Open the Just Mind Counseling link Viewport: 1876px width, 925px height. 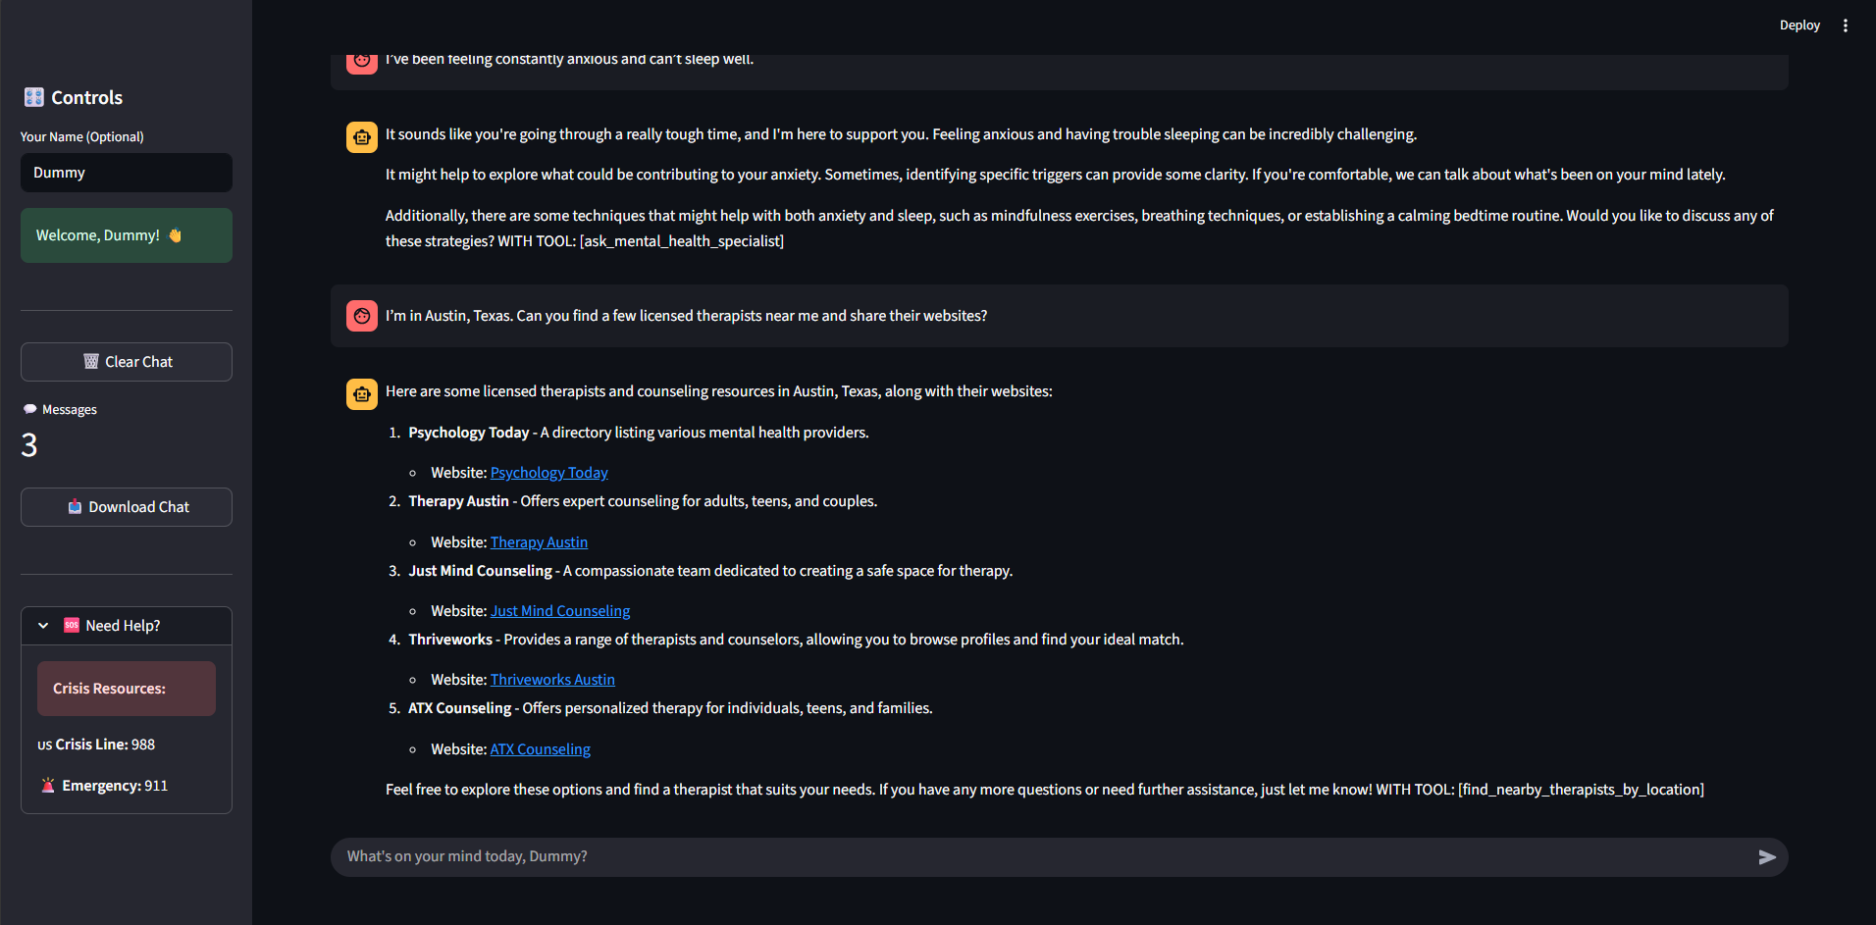(x=559, y=611)
